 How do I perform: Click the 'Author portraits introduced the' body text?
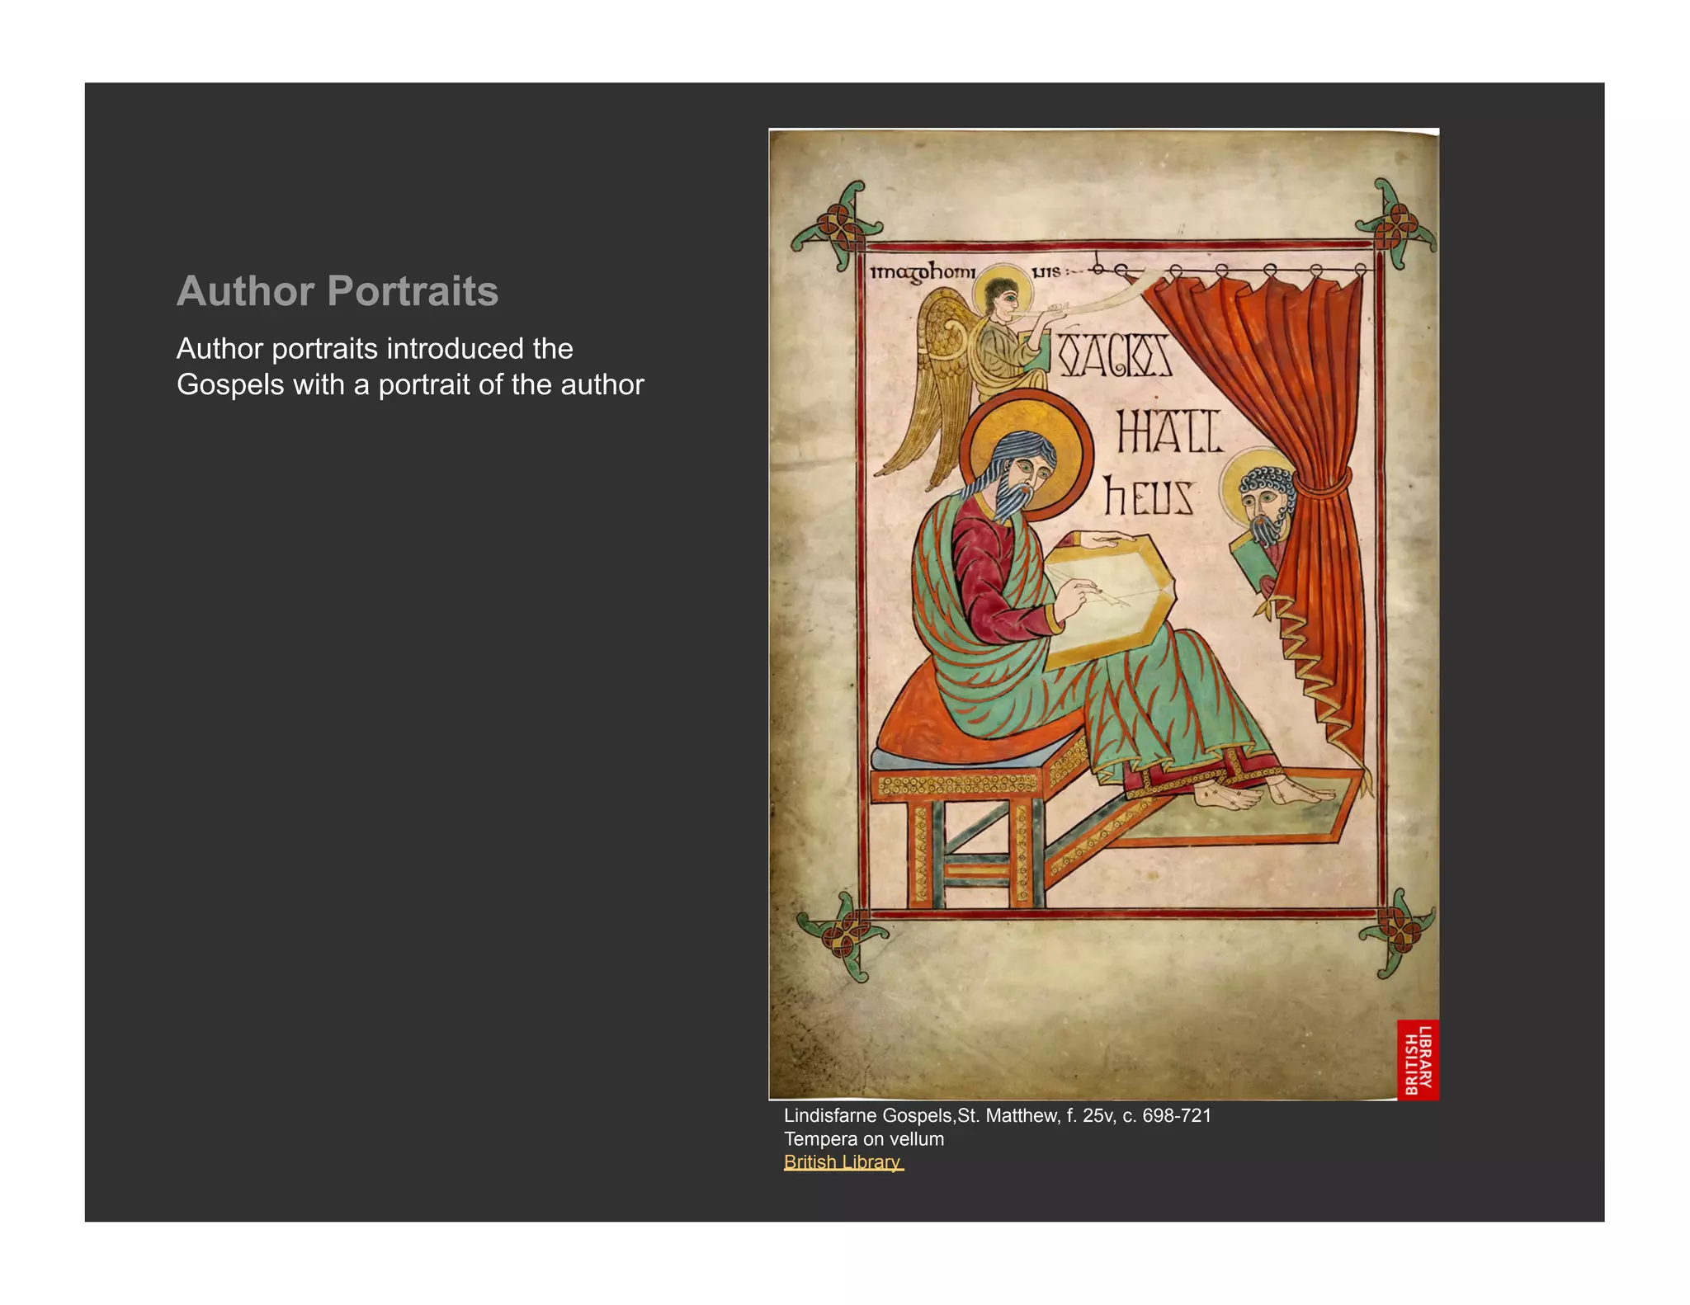(x=375, y=348)
